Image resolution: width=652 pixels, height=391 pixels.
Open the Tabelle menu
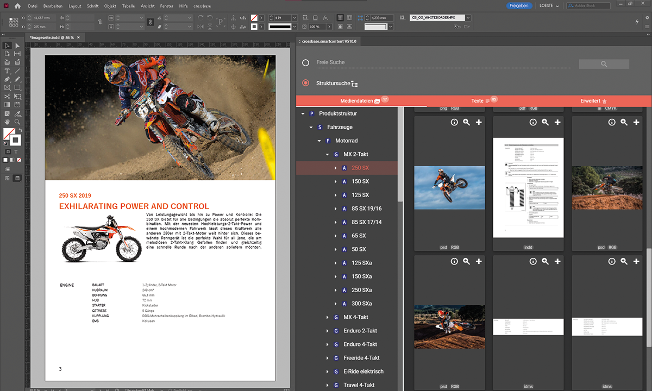point(129,6)
